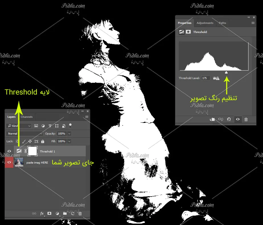The height and width of the screenshot is (225, 263).
Task: Open the Opacity slider dropdown arrow
Action: [69, 134]
